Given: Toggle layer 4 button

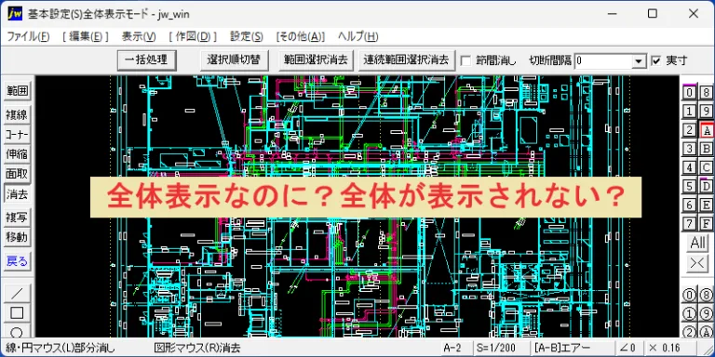Looking at the screenshot, I should point(690,167).
